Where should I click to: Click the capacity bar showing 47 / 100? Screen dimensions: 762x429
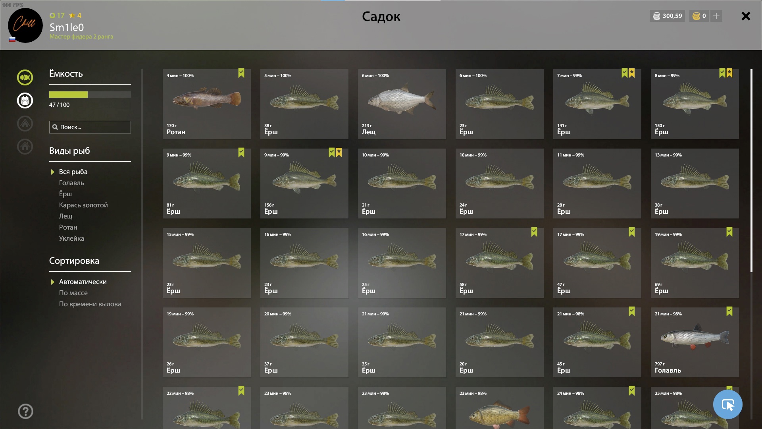tap(90, 95)
